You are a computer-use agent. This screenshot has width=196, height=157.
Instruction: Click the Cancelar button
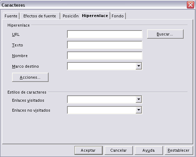pyautogui.click(x=118, y=150)
